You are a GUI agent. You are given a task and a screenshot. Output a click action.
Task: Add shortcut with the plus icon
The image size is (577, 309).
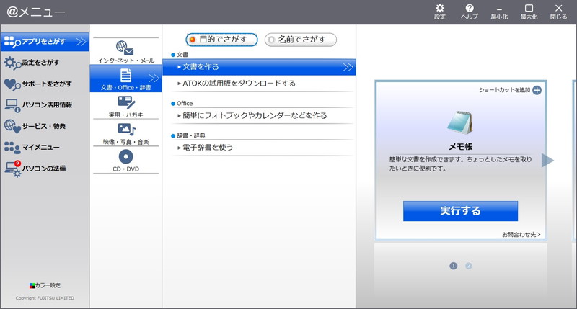(537, 90)
